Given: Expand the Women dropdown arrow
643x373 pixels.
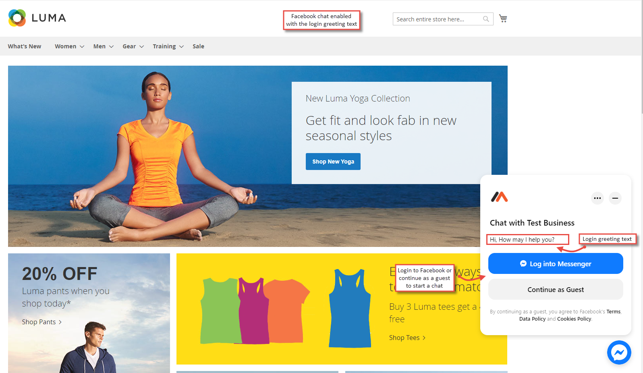Looking at the screenshot, I should pyautogui.click(x=82, y=47).
